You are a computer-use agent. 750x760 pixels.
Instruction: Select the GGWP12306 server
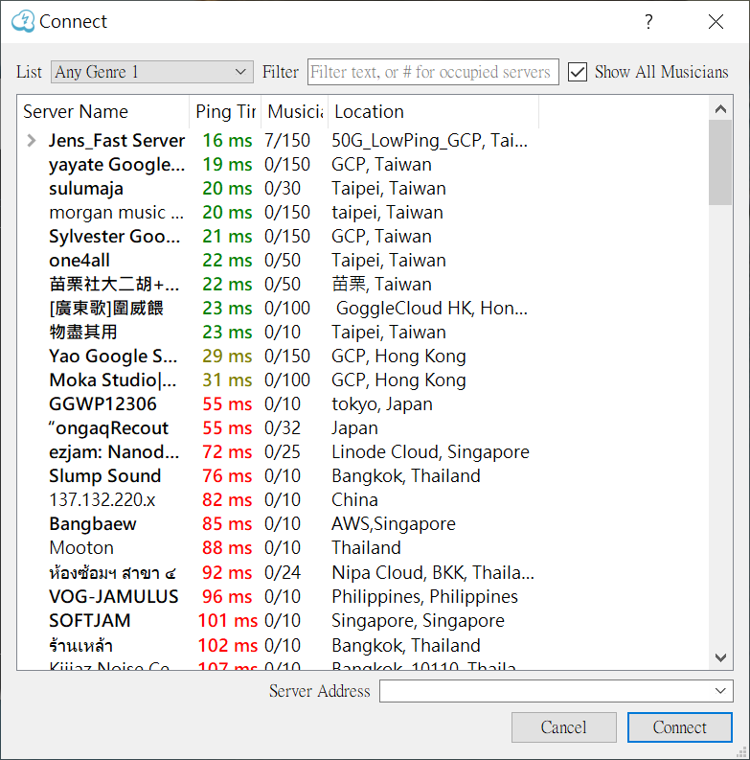102,404
